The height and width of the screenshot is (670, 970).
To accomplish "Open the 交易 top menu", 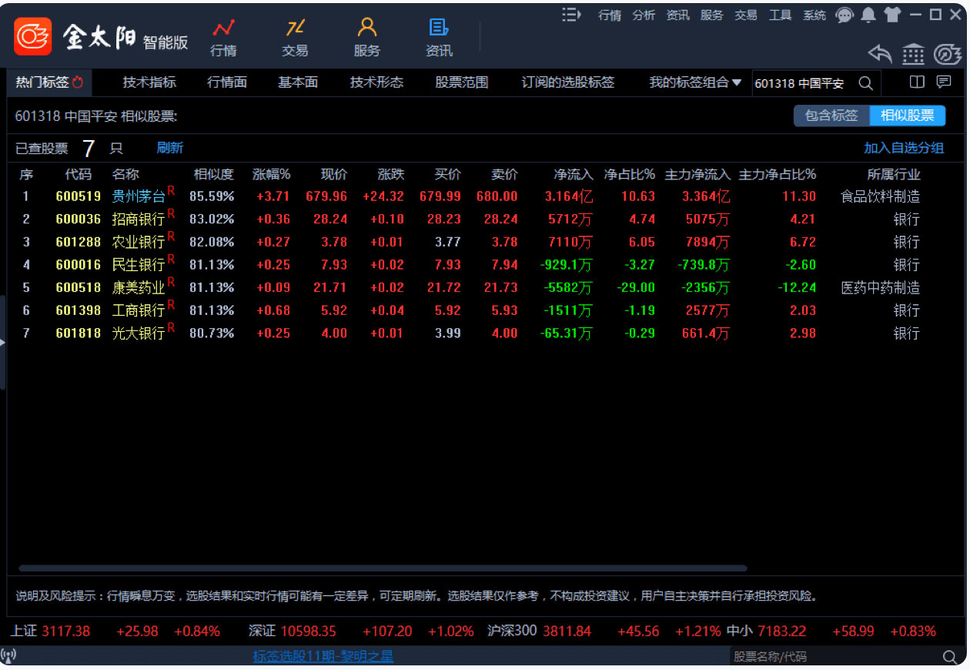I will pos(746,15).
